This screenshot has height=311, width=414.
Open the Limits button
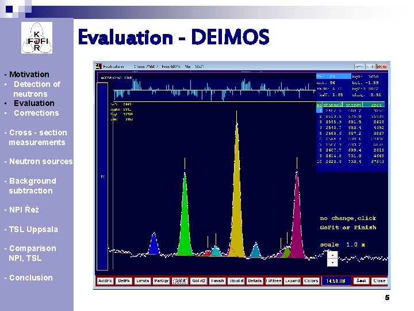point(143,281)
